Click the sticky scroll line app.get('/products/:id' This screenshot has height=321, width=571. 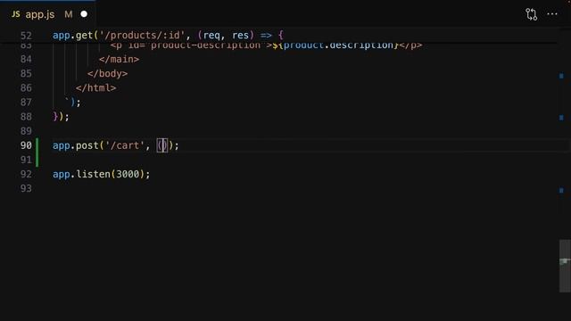pos(168,36)
